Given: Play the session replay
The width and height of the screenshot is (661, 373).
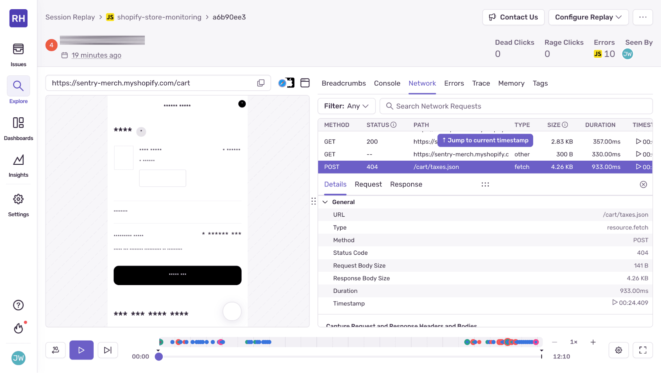Looking at the screenshot, I should 81,350.
